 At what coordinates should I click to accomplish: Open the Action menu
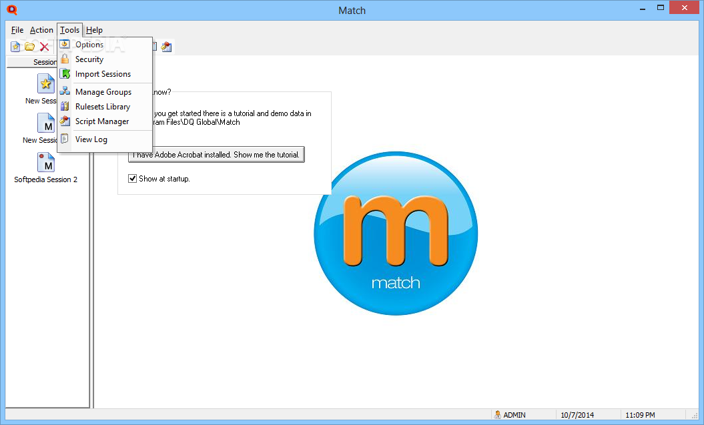tap(41, 30)
